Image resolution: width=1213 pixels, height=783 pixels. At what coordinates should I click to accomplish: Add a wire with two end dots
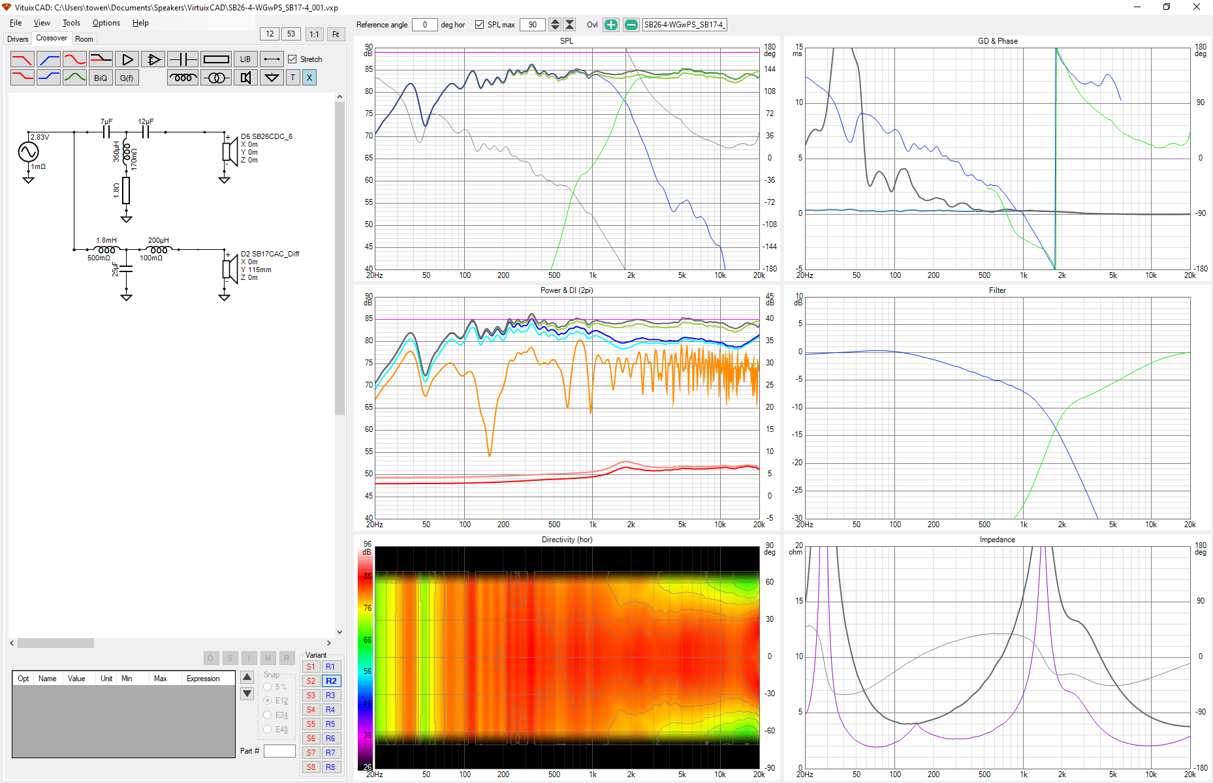(272, 59)
